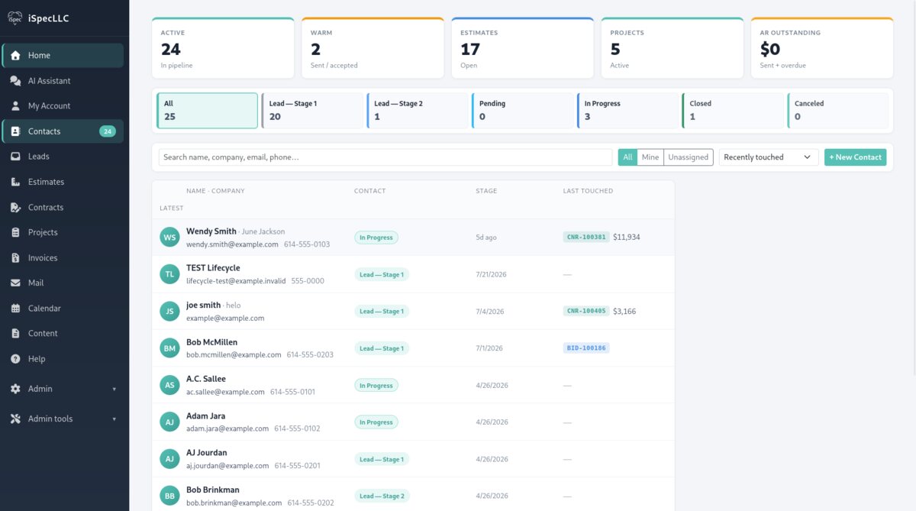Click the contact search input field
The width and height of the screenshot is (916, 511).
coord(385,157)
